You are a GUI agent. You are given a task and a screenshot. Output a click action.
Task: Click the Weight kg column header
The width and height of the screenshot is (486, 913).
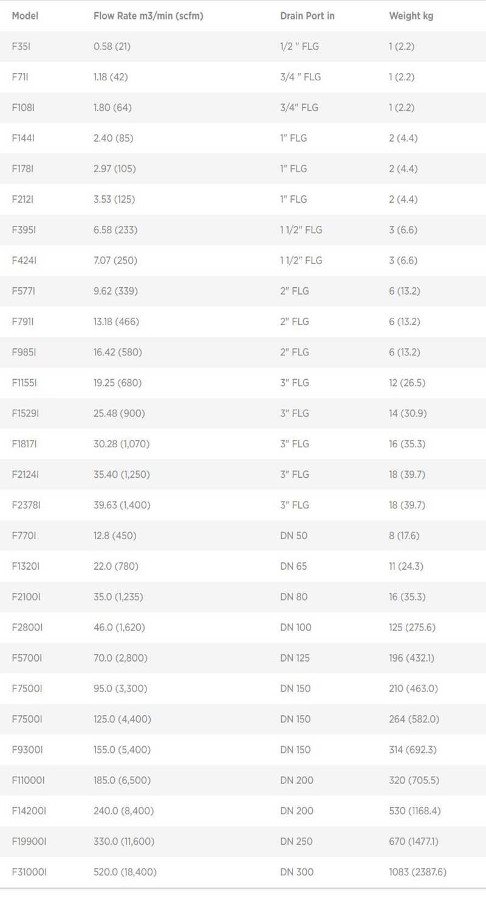pyautogui.click(x=411, y=16)
